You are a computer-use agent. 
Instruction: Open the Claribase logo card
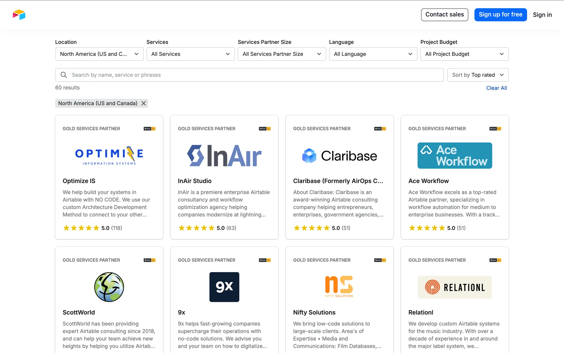pos(339,156)
